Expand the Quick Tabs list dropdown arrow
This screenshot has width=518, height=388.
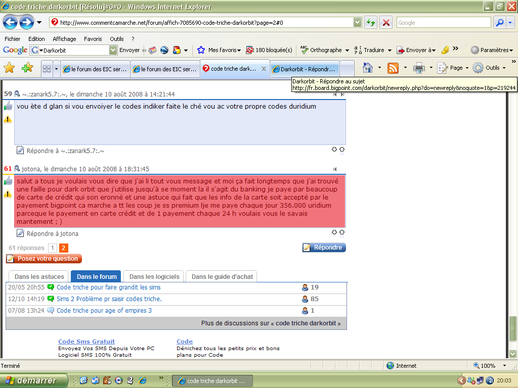coord(56,69)
